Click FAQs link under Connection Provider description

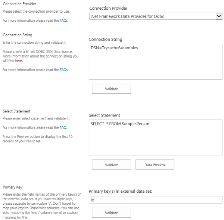click(64, 21)
